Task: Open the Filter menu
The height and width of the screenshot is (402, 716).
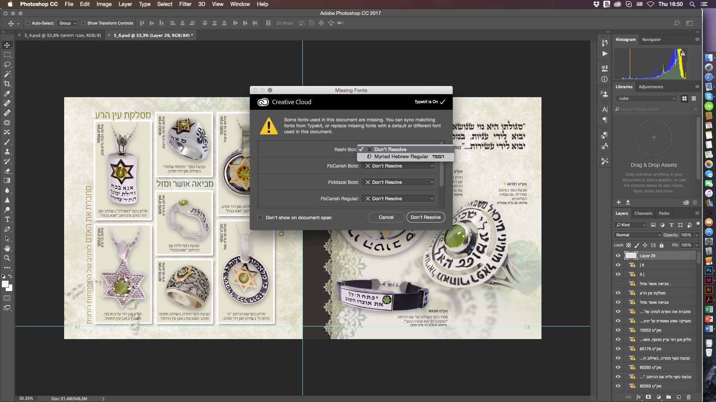Action: coord(185,4)
